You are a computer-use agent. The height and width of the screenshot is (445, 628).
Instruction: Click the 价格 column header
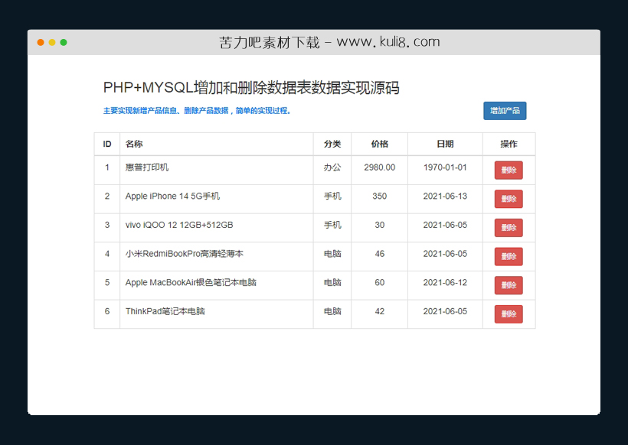pyautogui.click(x=379, y=144)
